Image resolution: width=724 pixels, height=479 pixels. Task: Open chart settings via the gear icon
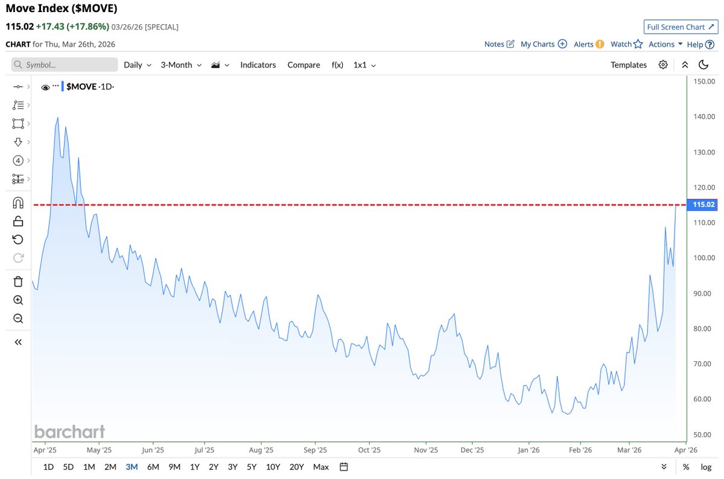(663, 64)
